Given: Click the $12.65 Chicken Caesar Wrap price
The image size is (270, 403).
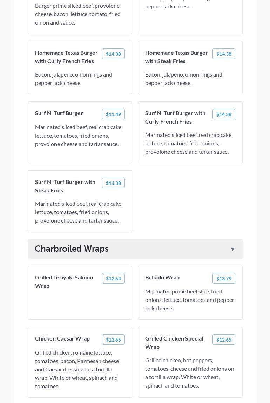Looking at the screenshot, I should [113, 339].
